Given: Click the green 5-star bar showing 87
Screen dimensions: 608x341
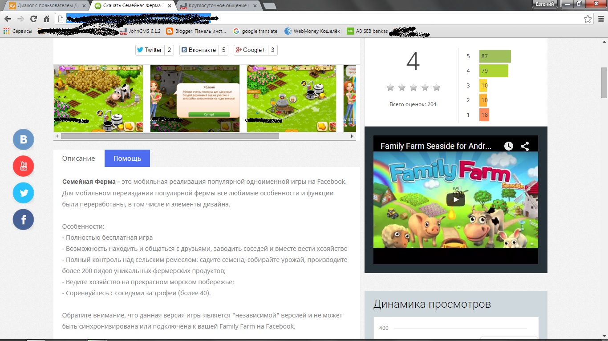Looking at the screenshot, I should pos(495,56).
